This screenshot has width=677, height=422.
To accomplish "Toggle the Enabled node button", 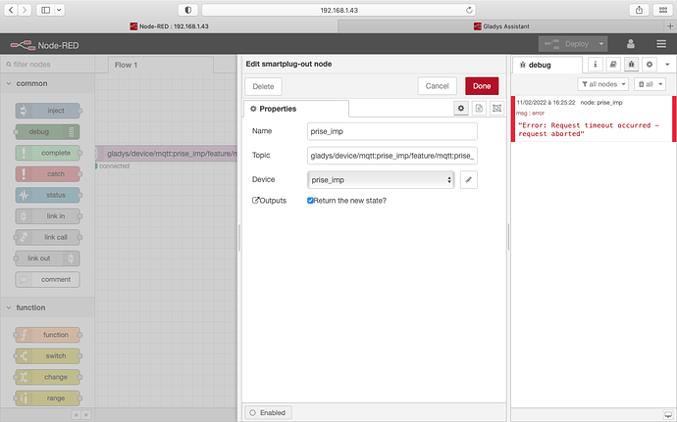I will point(269,413).
